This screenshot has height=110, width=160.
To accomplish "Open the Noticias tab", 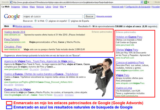I will click(40, 7).
